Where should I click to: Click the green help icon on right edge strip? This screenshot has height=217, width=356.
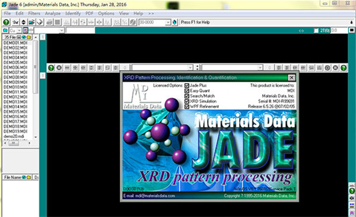352,191
